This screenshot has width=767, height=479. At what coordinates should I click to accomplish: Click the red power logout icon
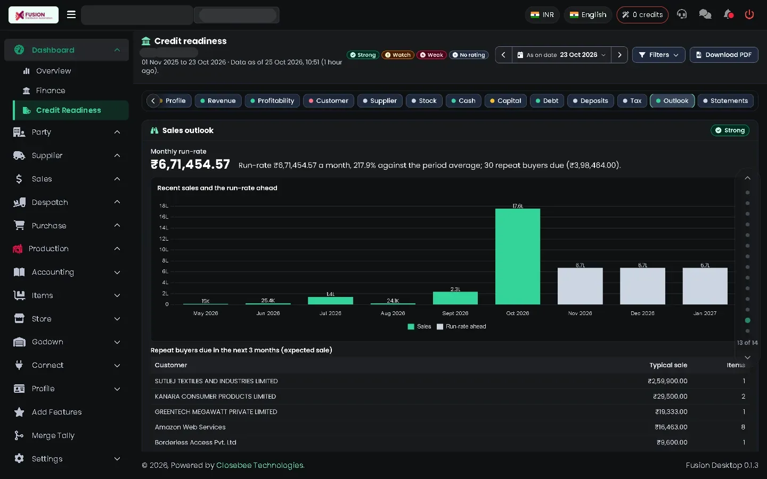[x=749, y=14]
